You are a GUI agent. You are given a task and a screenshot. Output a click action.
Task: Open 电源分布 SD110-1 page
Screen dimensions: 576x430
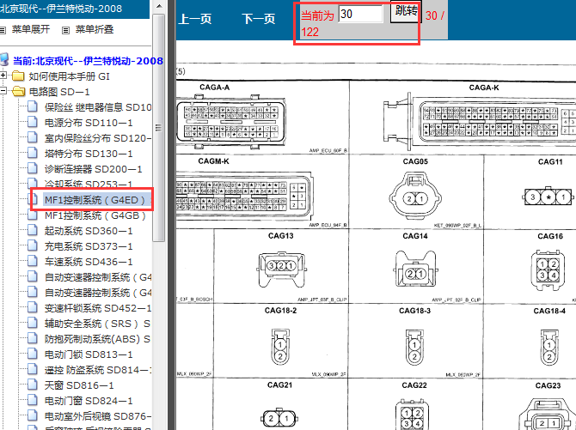[89, 123]
